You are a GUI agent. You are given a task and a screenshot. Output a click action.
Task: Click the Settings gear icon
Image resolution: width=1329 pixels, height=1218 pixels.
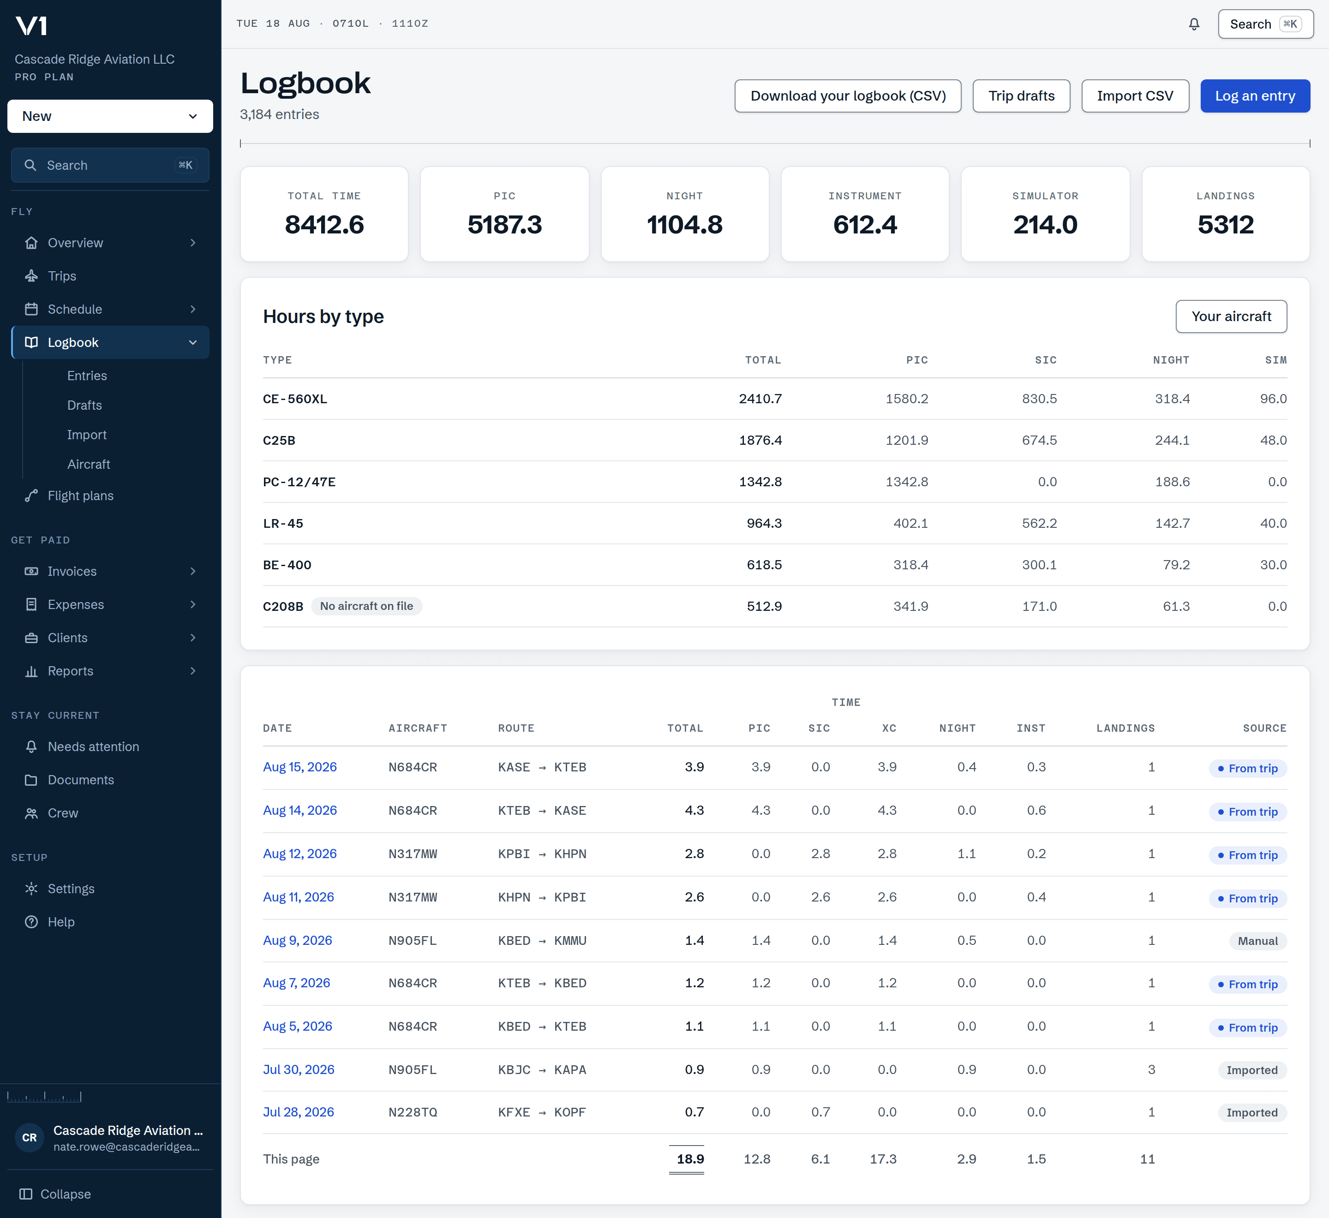tap(31, 889)
